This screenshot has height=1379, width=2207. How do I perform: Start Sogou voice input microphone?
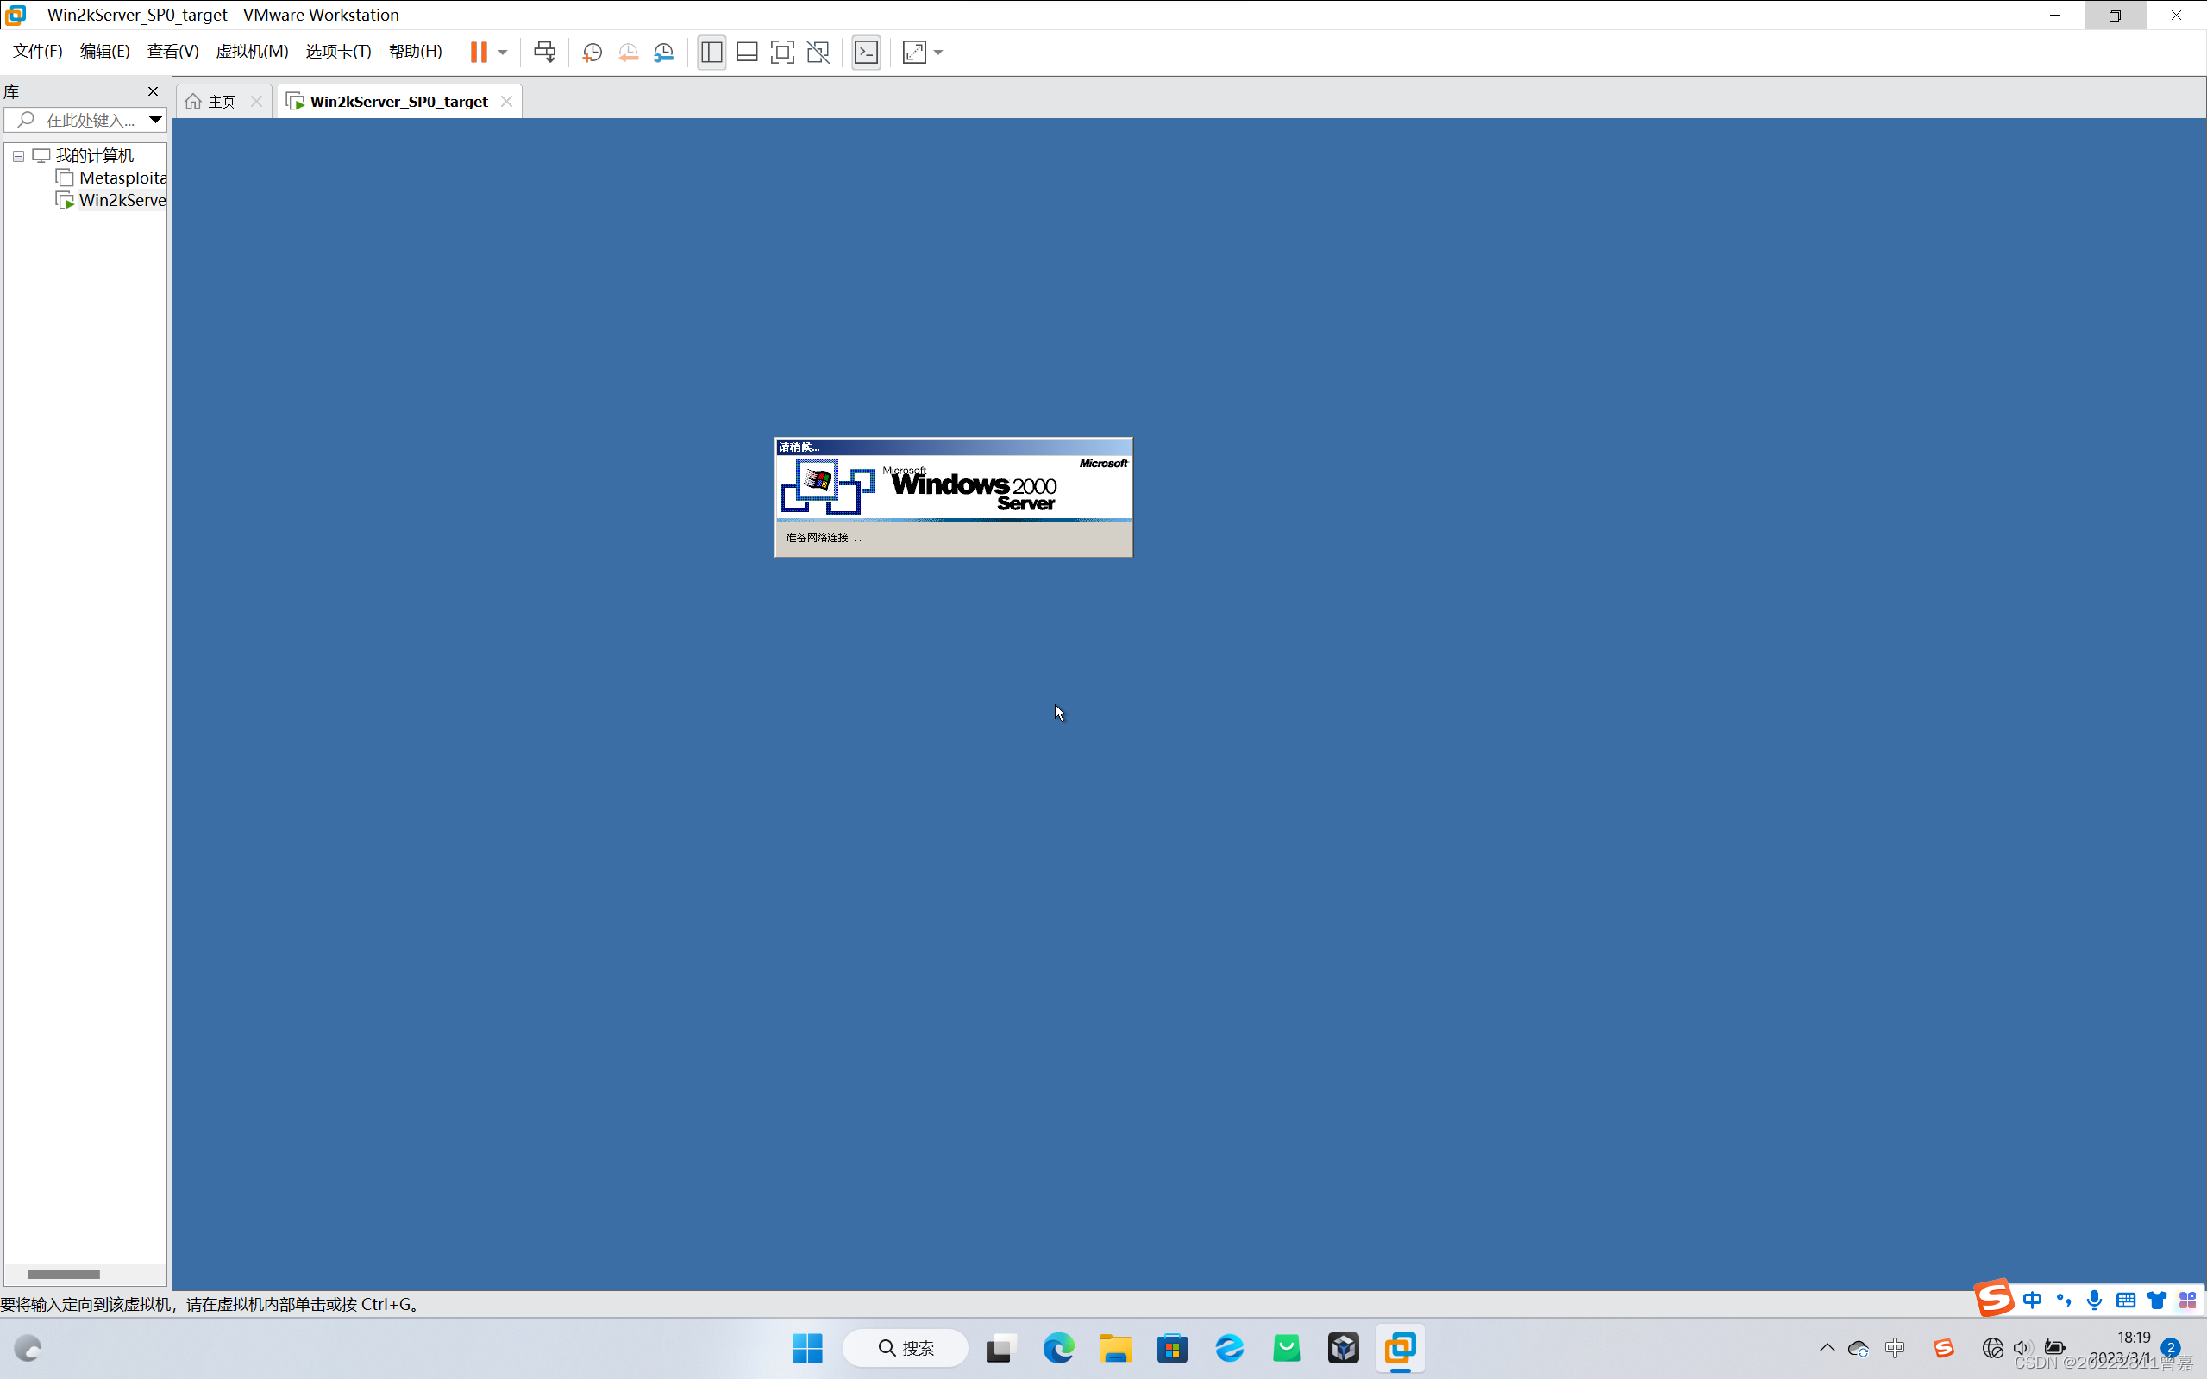pos(2095,1301)
